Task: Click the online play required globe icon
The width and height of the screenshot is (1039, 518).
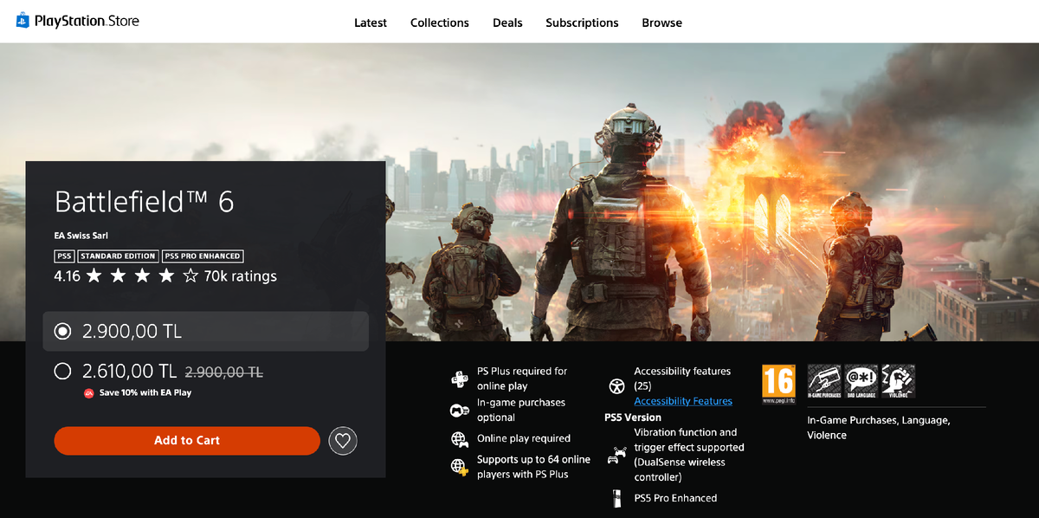Action: [459, 439]
